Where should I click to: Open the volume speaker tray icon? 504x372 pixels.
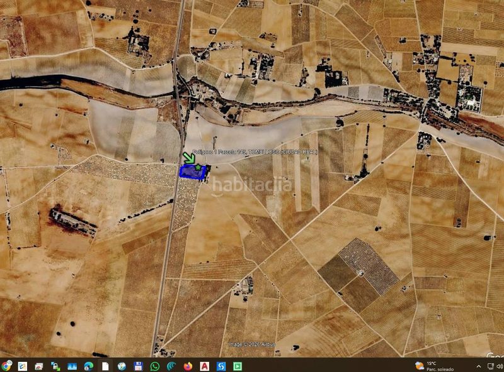coord(500,366)
